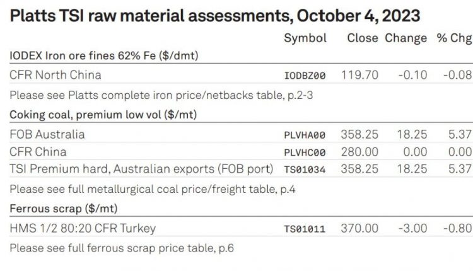Click the iron price/netbacks table reference note
Screen dimensions: 473x271
click(x=161, y=95)
